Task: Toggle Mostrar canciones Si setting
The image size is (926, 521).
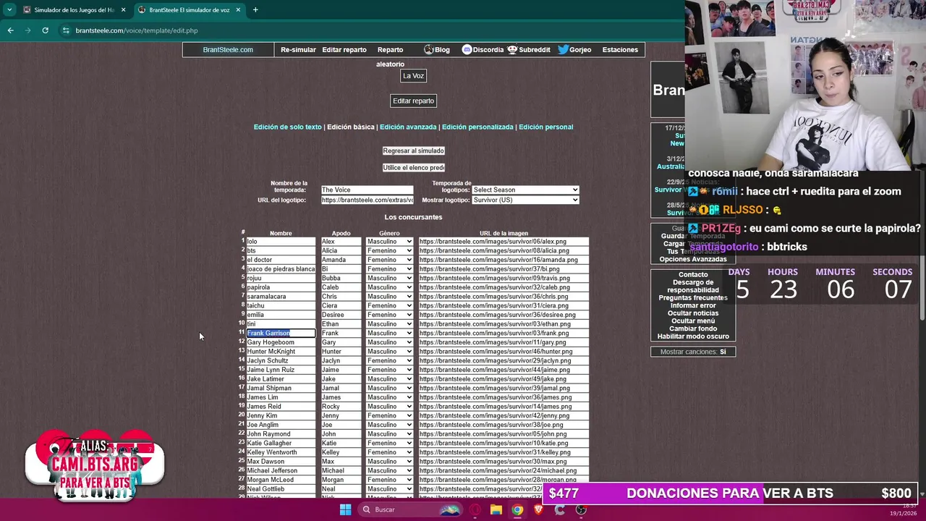Action: click(x=693, y=352)
